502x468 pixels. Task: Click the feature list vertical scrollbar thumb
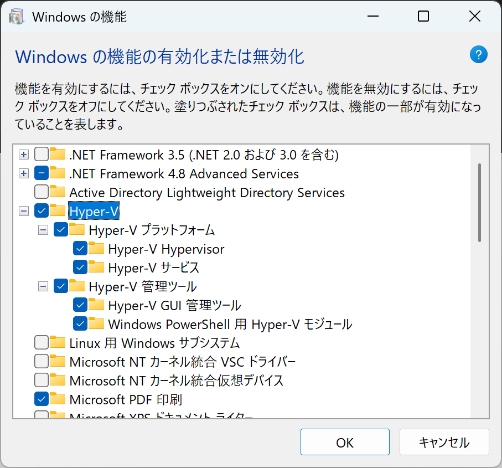pyautogui.click(x=479, y=202)
